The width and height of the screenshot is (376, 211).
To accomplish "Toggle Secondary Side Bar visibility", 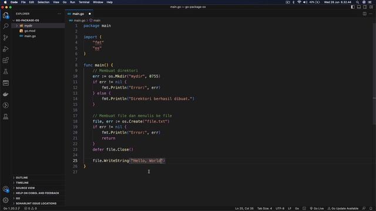I will (x=365, y=7).
